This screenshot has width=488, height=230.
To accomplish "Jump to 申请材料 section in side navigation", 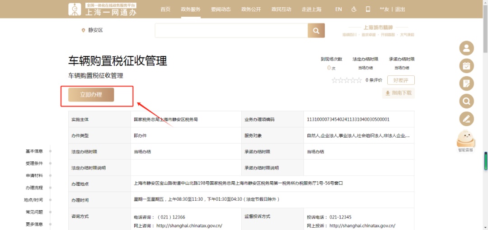I will 34,175.
